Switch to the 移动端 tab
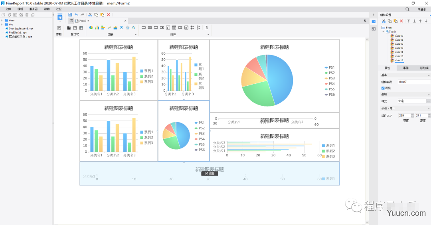 pos(424,68)
